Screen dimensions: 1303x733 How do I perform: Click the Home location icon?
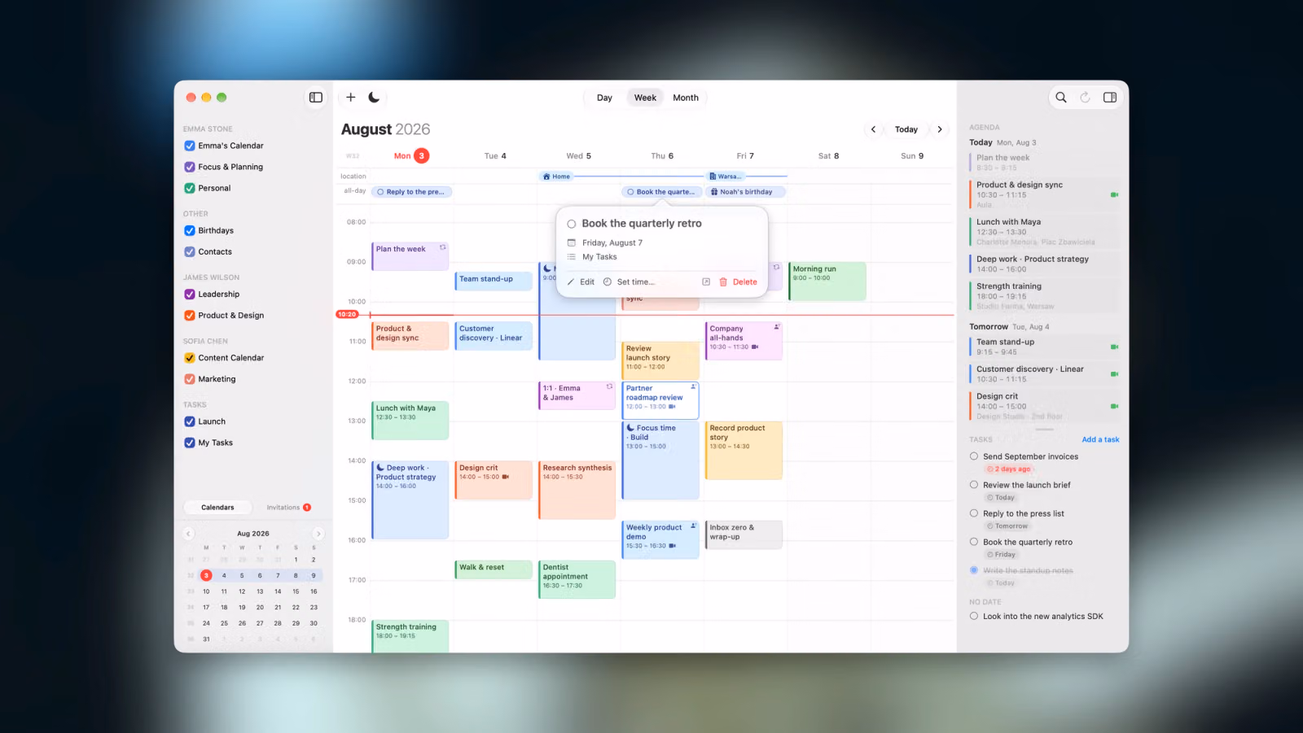[546, 177]
